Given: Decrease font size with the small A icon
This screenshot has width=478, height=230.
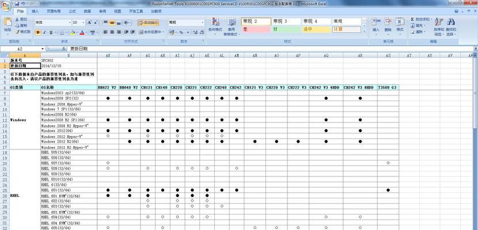Looking at the screenshot, I should tap(96, 22).
